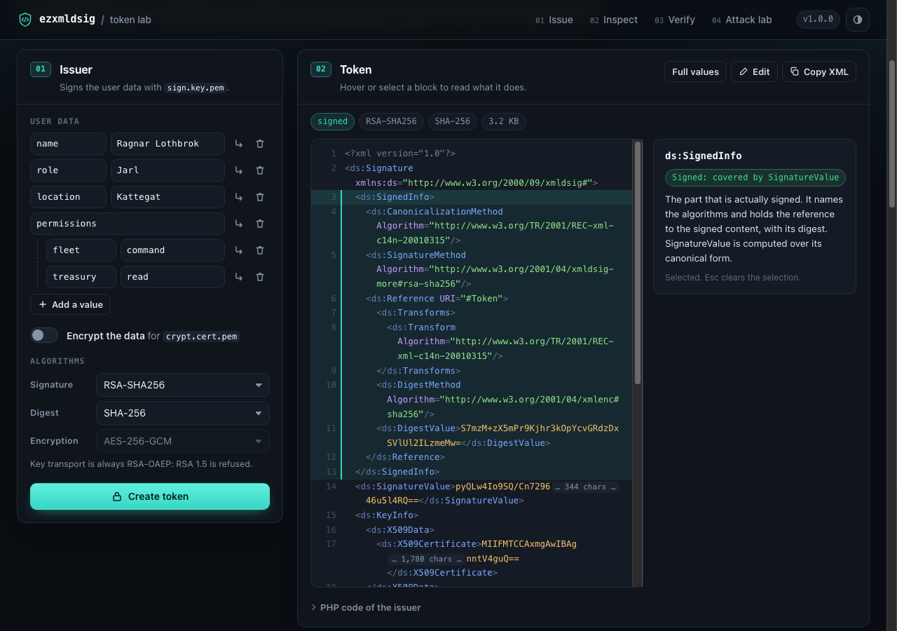The image size is (897, 631).
Task: Edit the command value field
Action: pyautogui.click(x=172, y=250)
